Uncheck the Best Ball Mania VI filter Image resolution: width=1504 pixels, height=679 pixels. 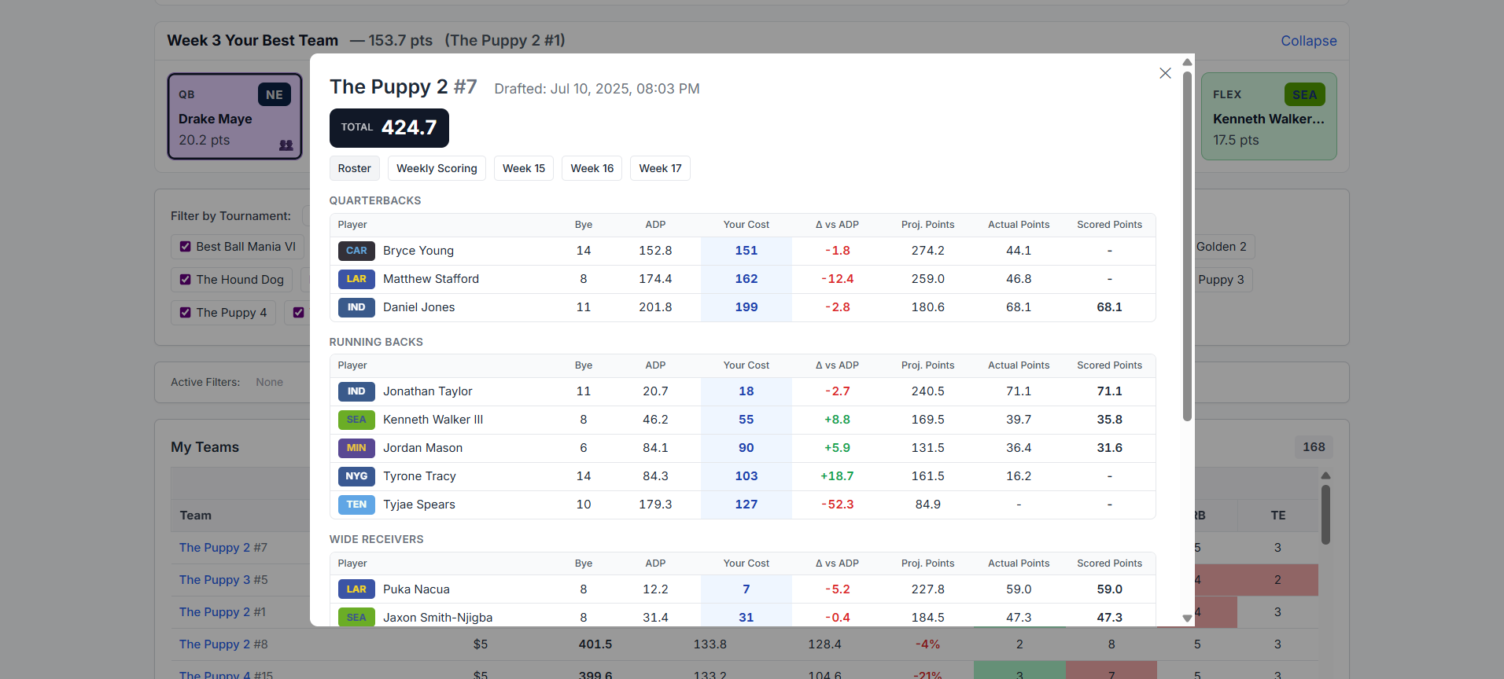[x=186, y=247]
